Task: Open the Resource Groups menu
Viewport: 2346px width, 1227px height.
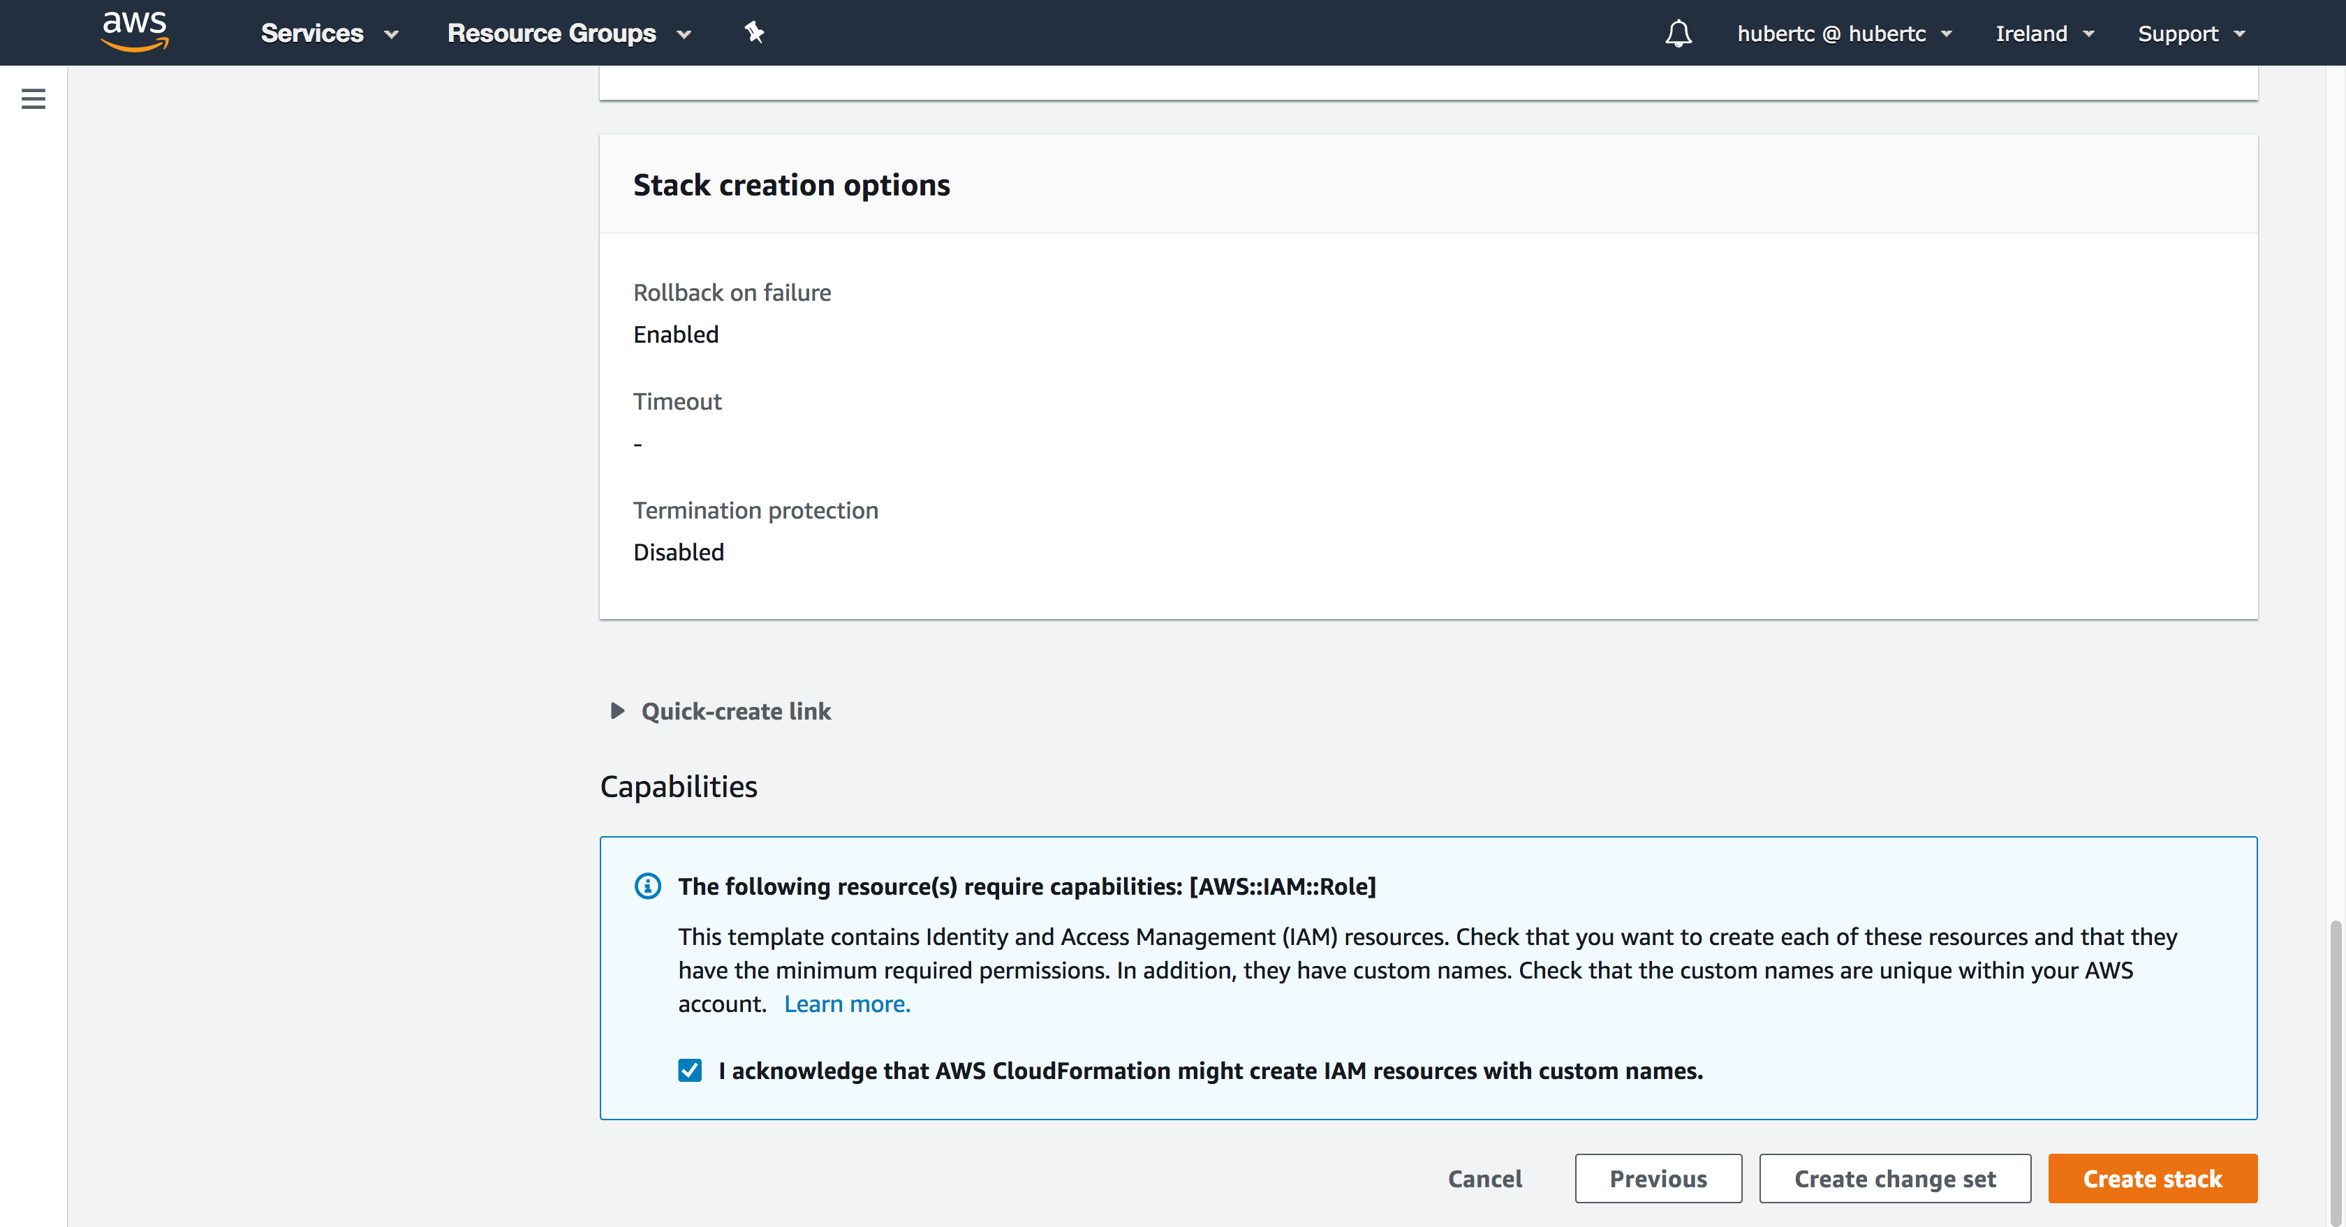Action: point(569,34)
